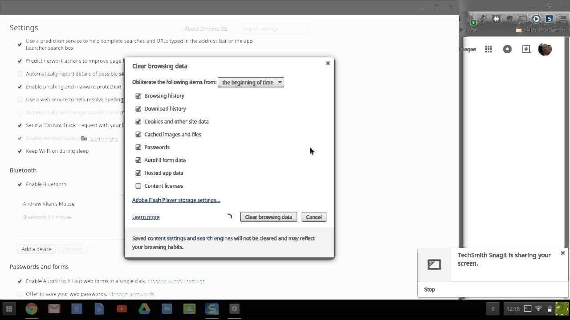The width and height of the screenshot is (570, 320).
Task: Click Clear browsing data button
Action: coord(269,217)
